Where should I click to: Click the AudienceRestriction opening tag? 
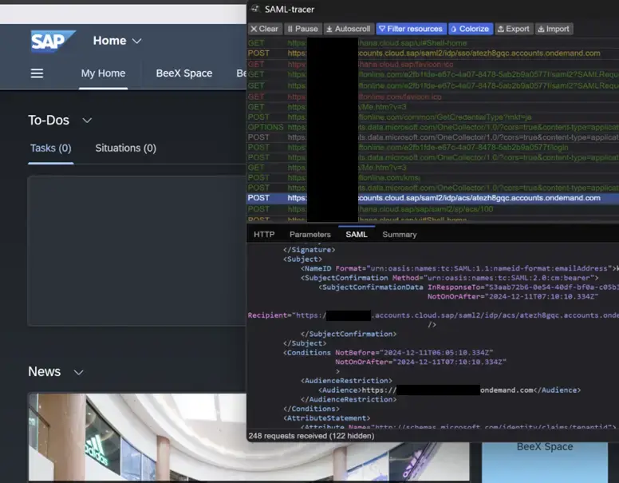pos(346,381)
